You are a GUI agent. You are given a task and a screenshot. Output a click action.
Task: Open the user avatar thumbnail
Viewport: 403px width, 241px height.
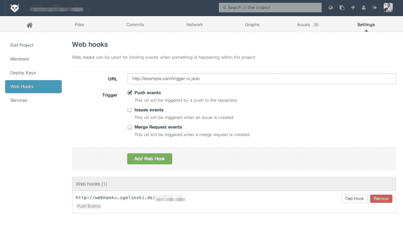pyautogui.click(x=388, y=8)
